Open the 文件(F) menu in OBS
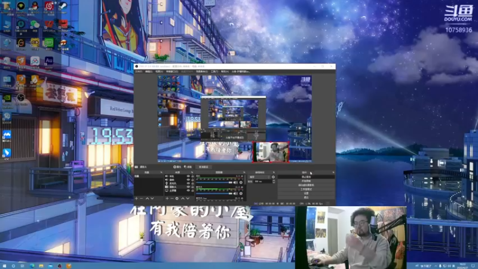The width and height of the screenshot is (478, 269). point(139,72)
